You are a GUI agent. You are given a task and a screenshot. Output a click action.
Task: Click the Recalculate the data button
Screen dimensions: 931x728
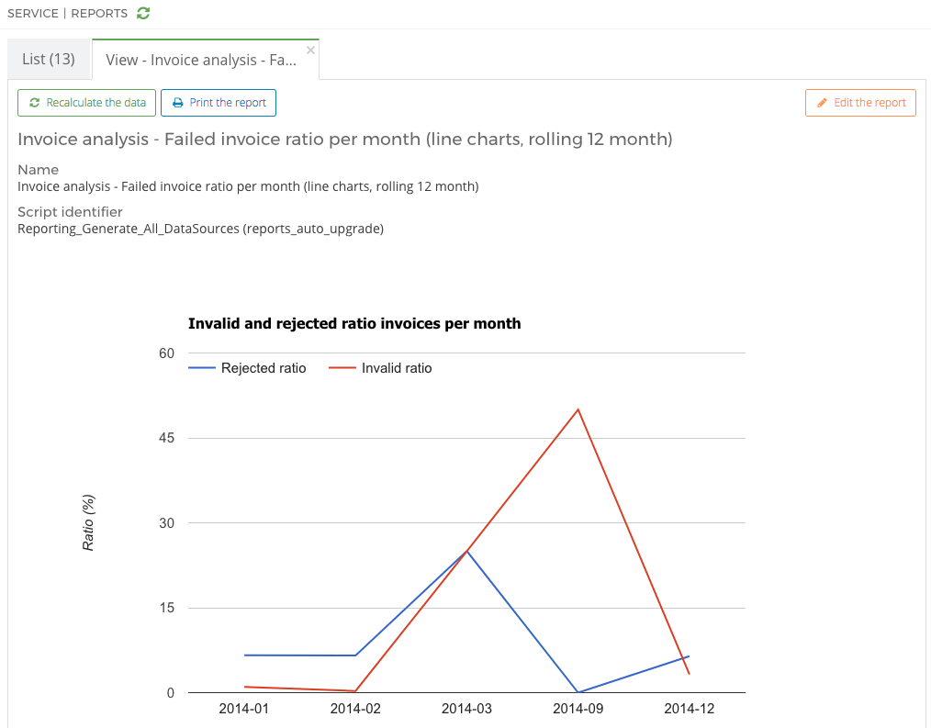tap(87, 103)
